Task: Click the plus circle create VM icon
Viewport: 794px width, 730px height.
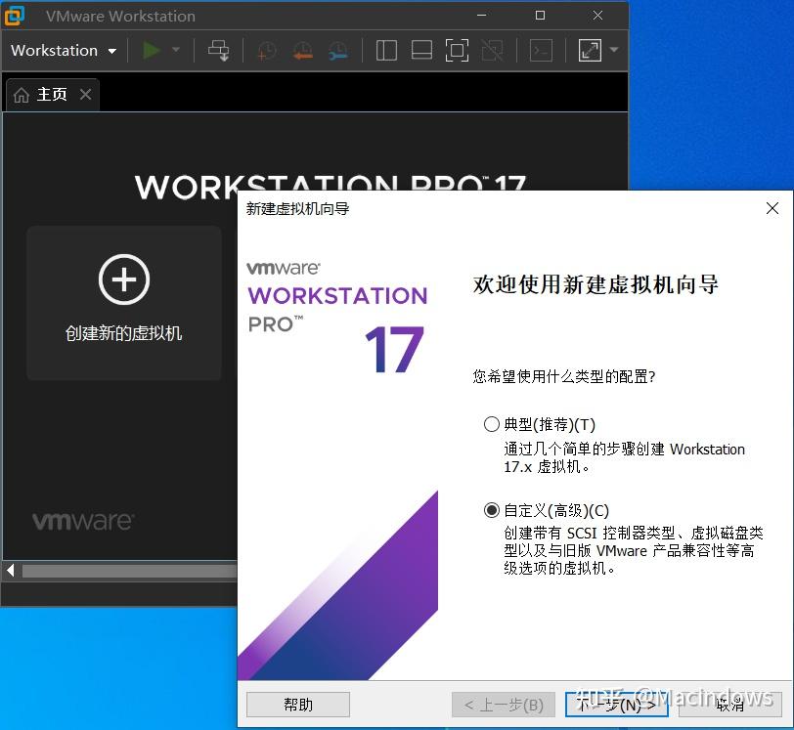Action: pos(124,279)
